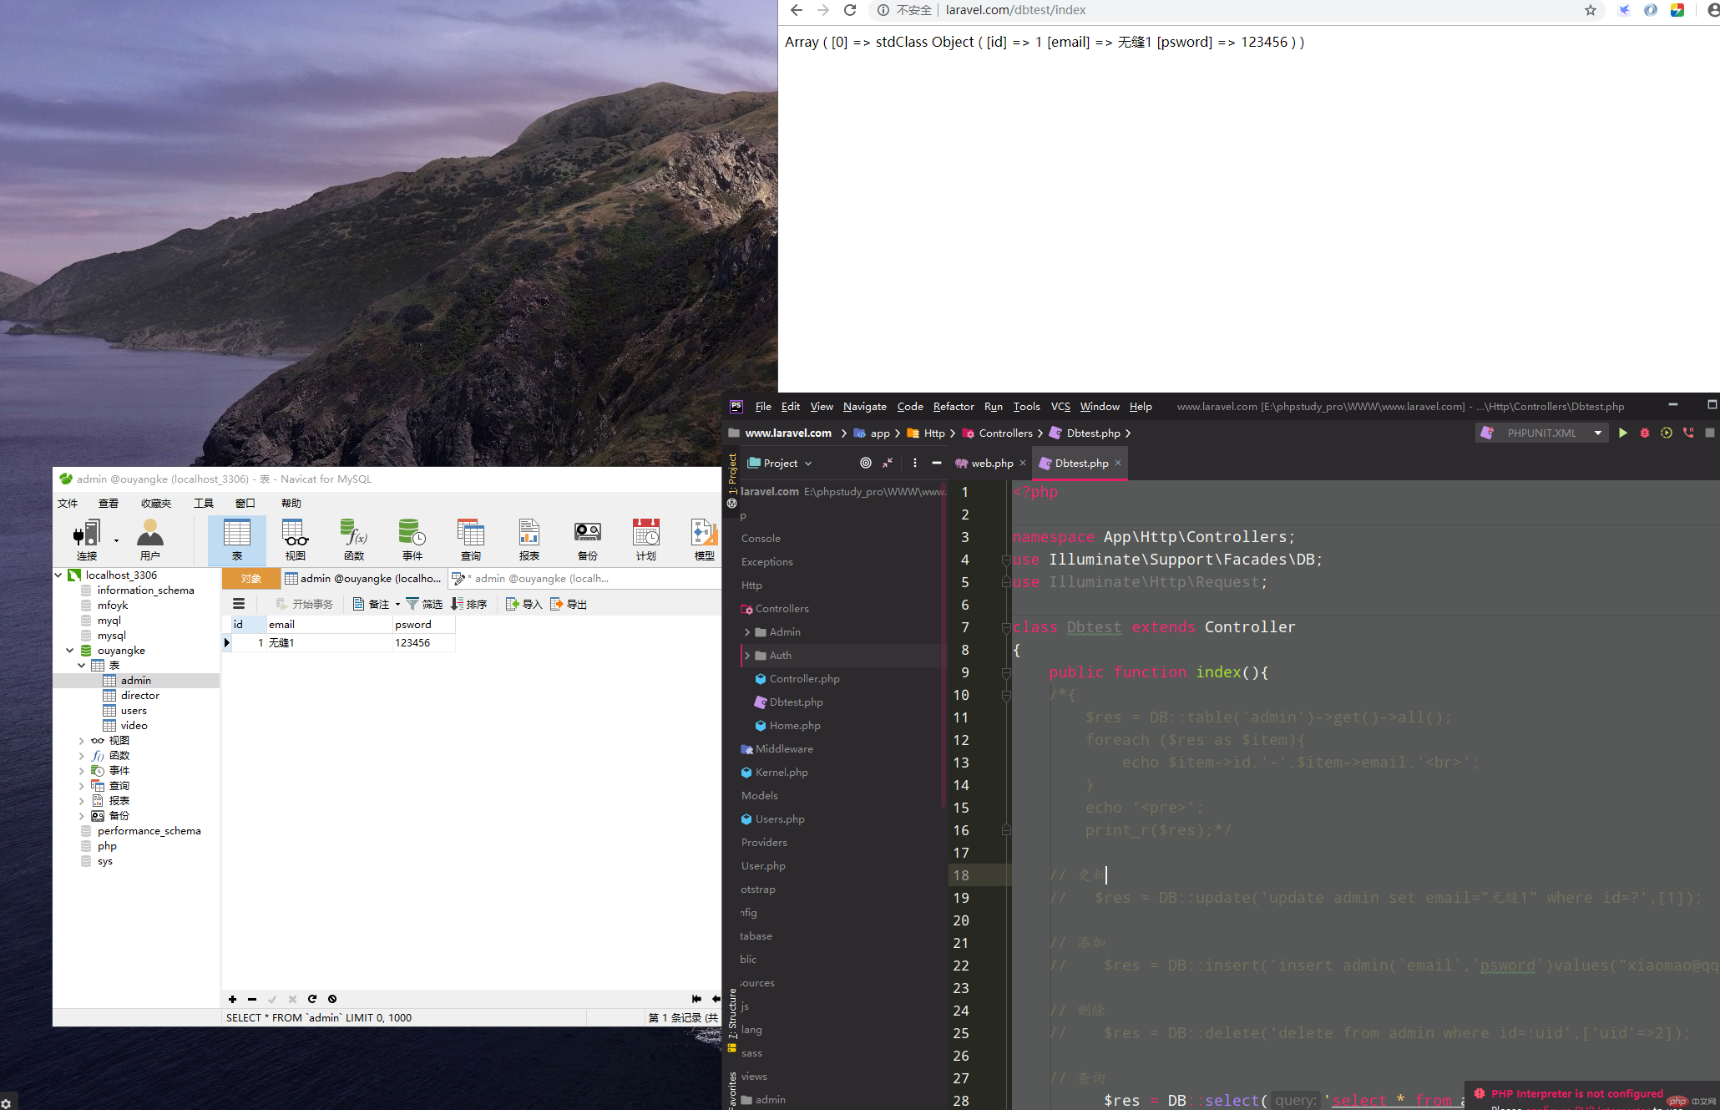
Task: Click 导出 export button in Navicat
Action: (x=569, y=604)
